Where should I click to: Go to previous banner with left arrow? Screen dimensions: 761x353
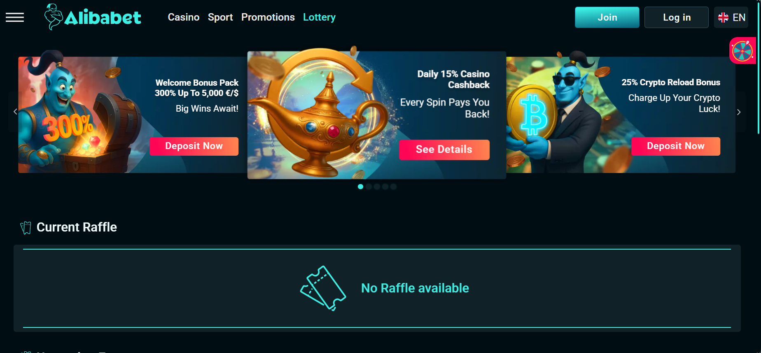15,112
